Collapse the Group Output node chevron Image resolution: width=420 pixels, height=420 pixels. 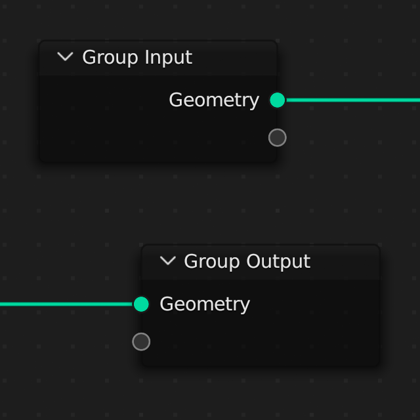pyautogui.click(x=168, y=261)
